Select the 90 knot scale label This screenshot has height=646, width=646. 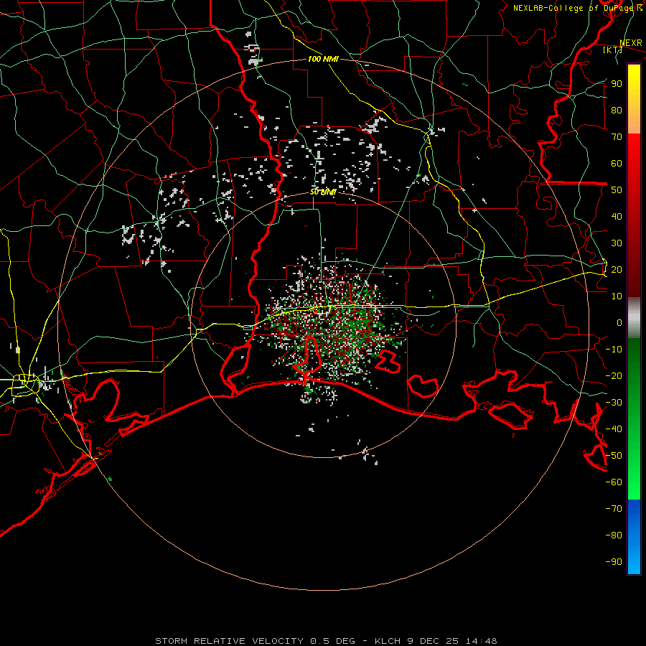(x=617, y=84)
